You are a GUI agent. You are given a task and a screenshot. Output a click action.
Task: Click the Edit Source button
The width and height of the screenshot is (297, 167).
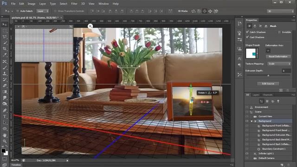coord(268,83)
